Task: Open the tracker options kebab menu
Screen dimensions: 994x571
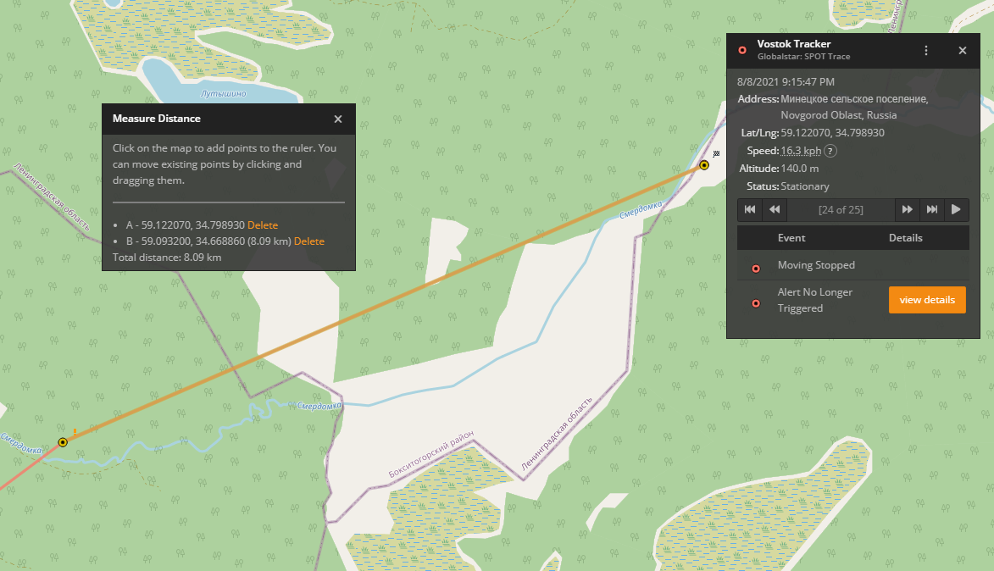Action: click(x=925, y=50)
